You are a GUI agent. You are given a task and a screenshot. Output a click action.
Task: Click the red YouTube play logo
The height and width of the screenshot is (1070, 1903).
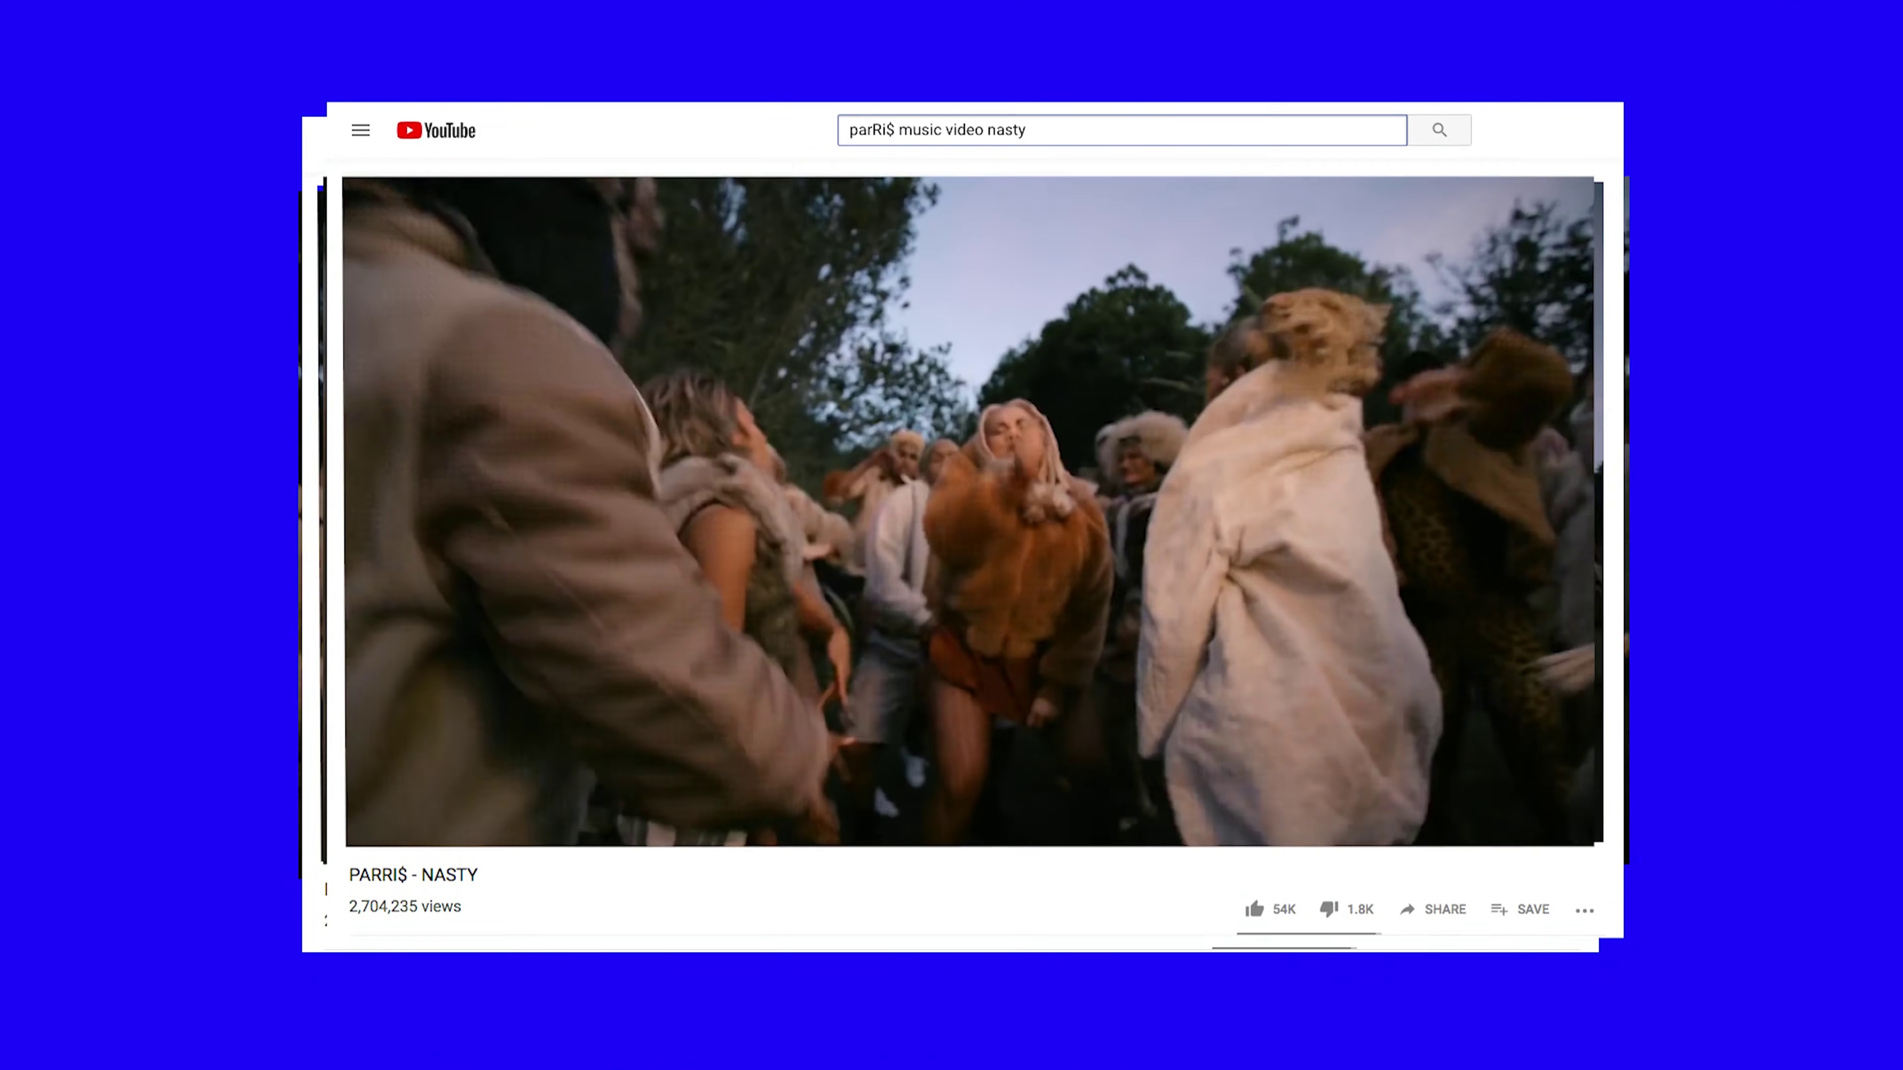click(408, 131)
